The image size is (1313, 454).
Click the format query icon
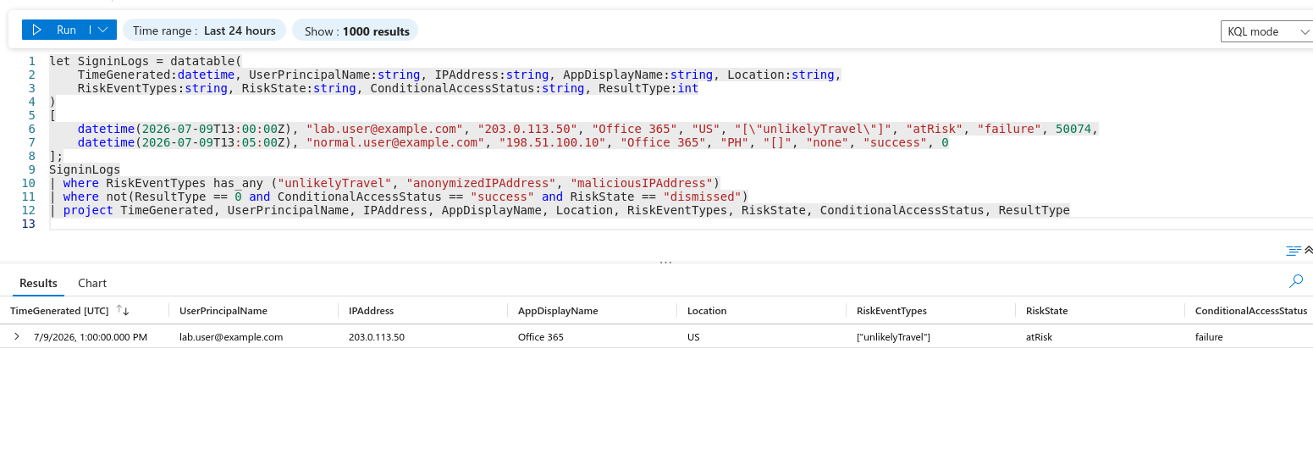(1293, 251)
